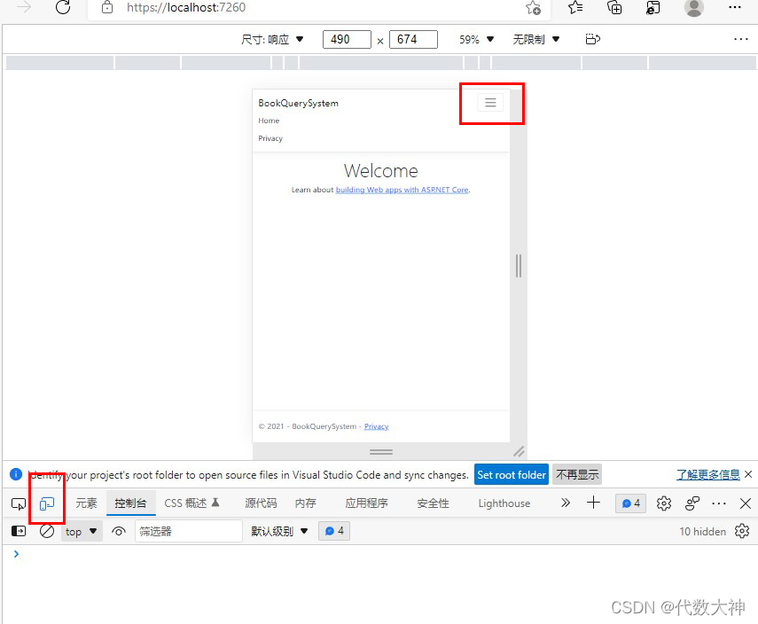Image resolution: width=758 pixels, height=624 pixels.
Task: Open the Security tab
Action: (x=433, y=503)
